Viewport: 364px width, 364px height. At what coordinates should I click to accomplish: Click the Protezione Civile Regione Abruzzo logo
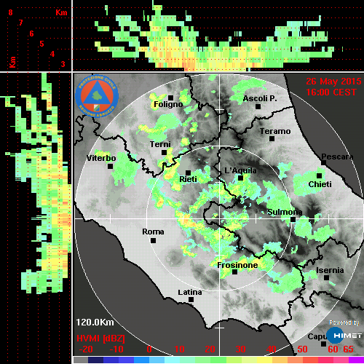coord(97,96)
